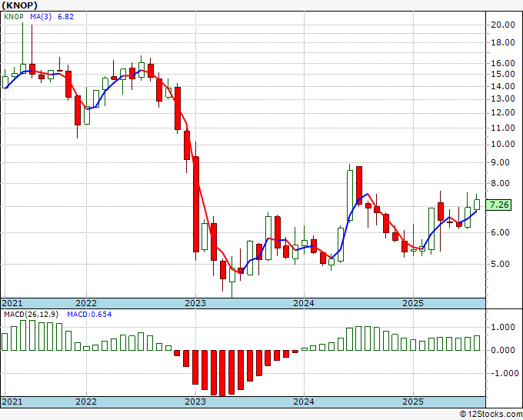Click the deepest red MACD histogram bar

click(222, 373)
